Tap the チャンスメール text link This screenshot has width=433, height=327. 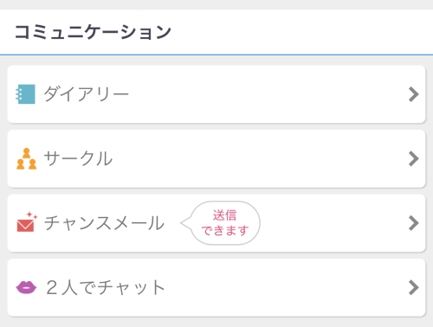104,223
